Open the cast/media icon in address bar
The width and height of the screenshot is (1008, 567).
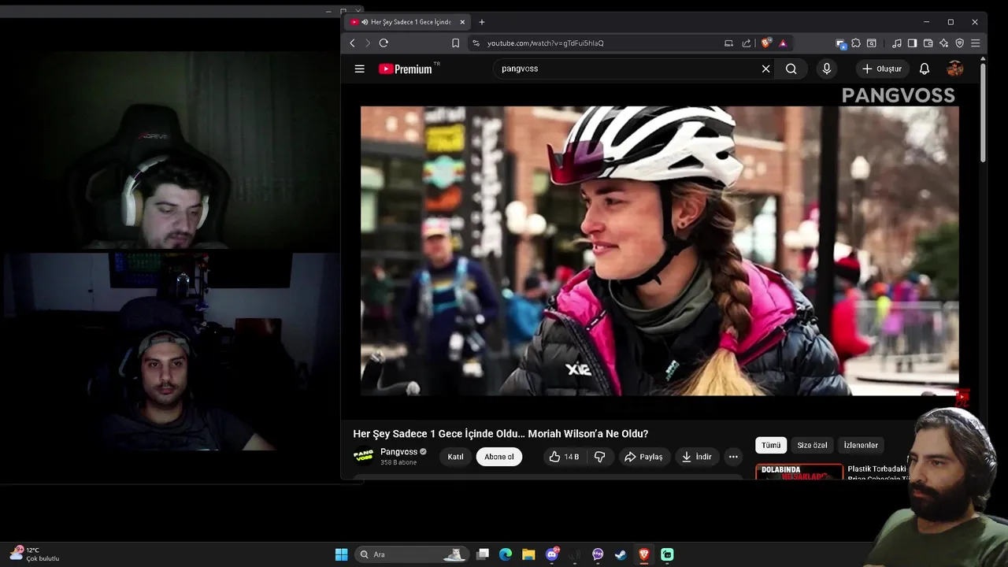click(728, 43)
